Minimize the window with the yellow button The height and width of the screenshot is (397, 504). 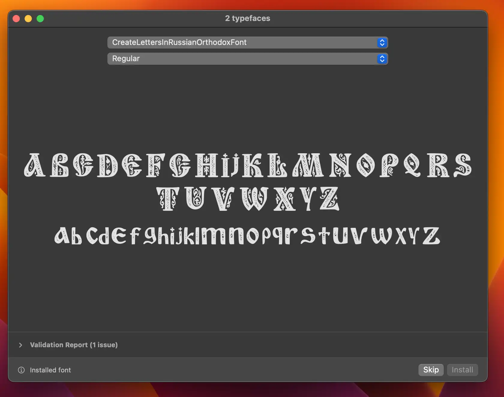click(28, 19)
